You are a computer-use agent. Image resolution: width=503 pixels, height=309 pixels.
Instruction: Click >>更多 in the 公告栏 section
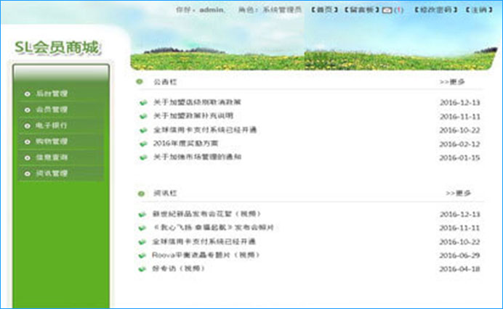tap(452, 82)
